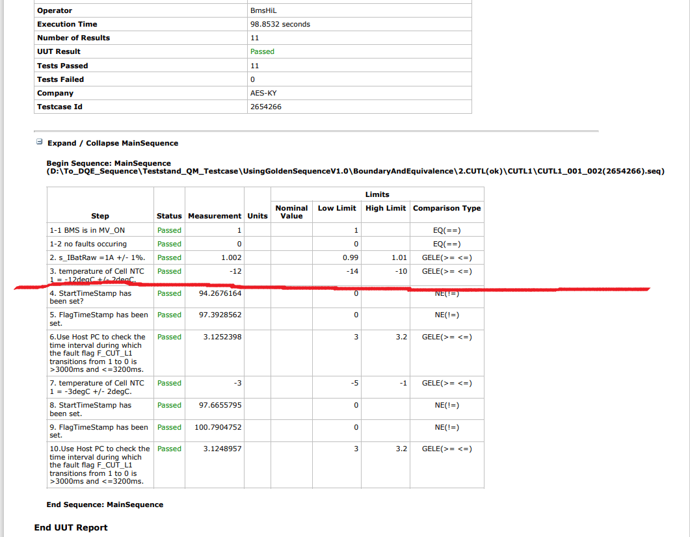Screen dimensions: 690x537
Task: Select step 1-2 no faults occuring
Action: point(88,244)
